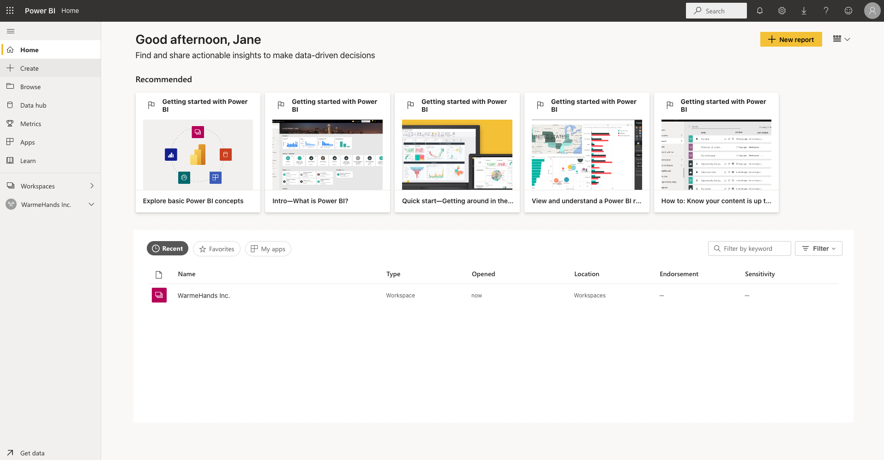Collapse the navigation pane hamburger icon
884x460 pixels.
pyautogui.click(x=11, y=31)
